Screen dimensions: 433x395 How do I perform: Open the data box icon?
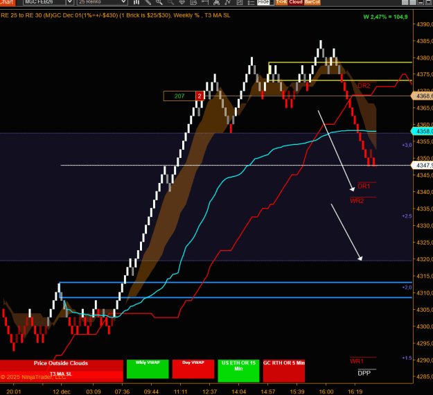pos(193,2)
